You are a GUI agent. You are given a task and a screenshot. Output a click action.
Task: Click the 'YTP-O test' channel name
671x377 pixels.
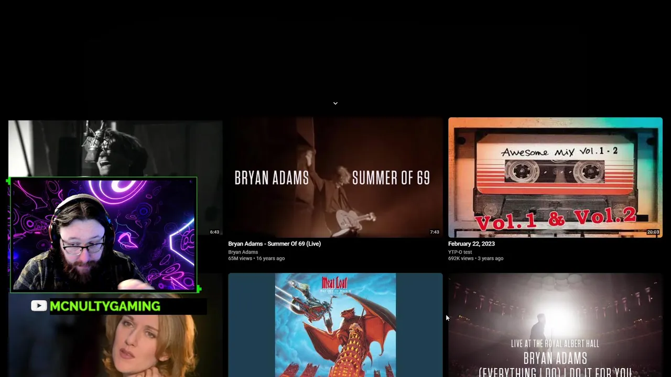pos(460,252)
